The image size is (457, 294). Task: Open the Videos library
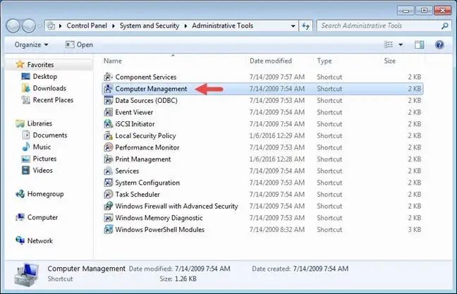(42, 170)
